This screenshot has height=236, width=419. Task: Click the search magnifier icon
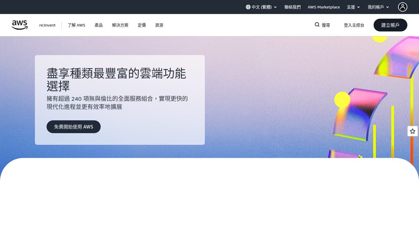(317, 25)
